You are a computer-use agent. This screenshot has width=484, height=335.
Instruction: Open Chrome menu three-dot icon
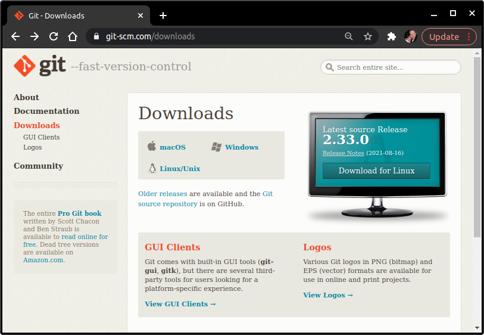[x=469, y=36]
